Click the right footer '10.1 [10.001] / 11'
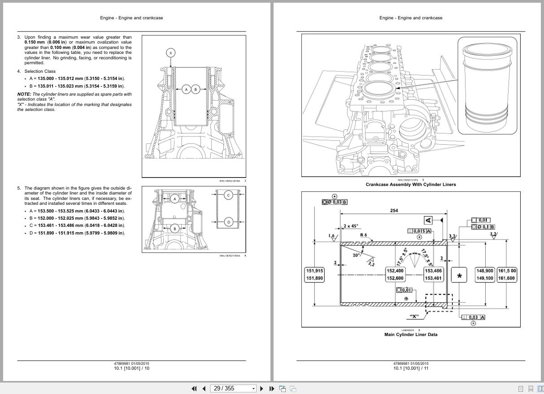Viewport: 544px width, 394px height. [x=411, y=368]
